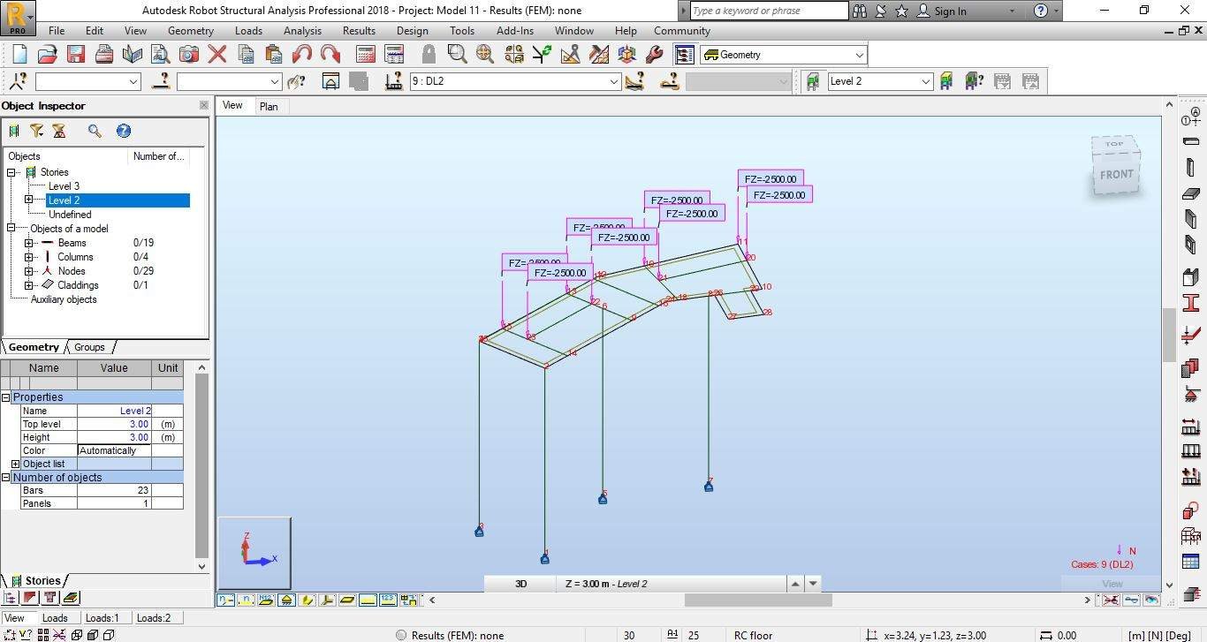
Task: Switch to the Plan view tab
Action: [269, 106]
